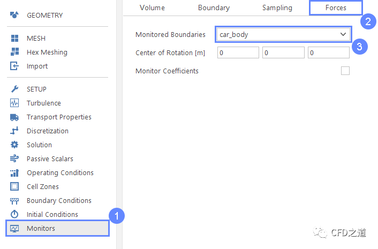Click the Hex Meshing icon
Image resolution: width=378 pixels, height=249 pixels.
[x=14, y=52]
